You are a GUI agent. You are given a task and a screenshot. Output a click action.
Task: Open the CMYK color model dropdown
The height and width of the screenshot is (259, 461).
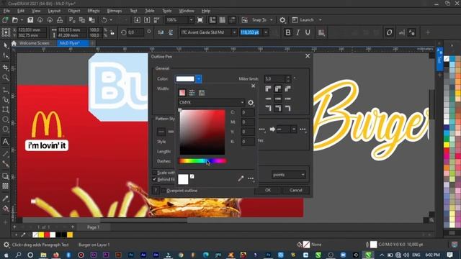(x=212, y=102)
